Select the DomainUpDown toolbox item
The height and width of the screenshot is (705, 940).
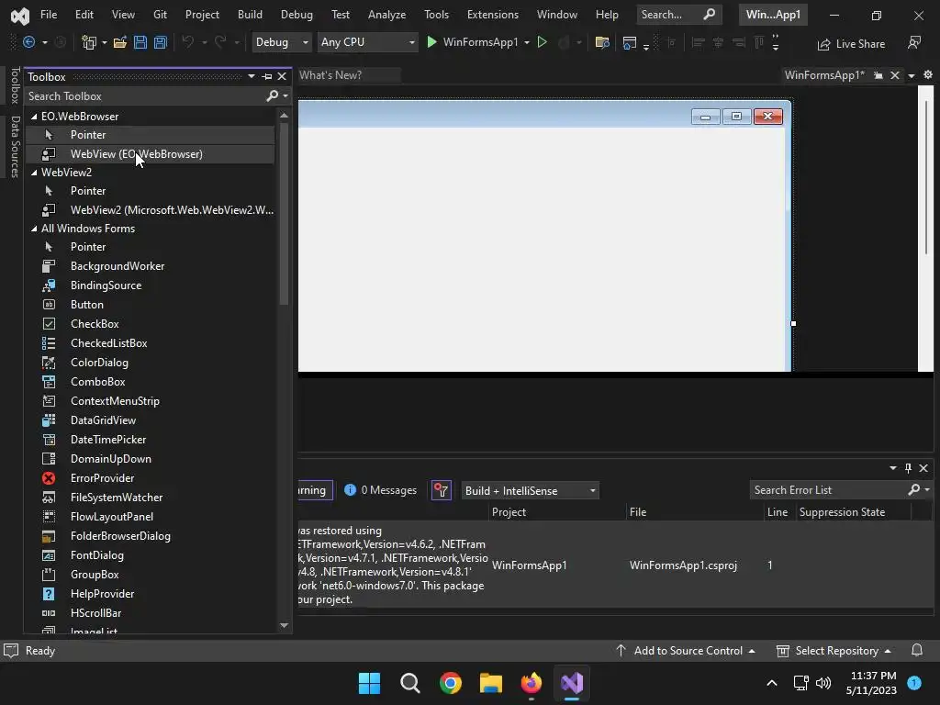150,459
